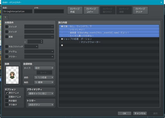
Task: Toggle the 変数 condition checkbox
Action: point(7,37)
